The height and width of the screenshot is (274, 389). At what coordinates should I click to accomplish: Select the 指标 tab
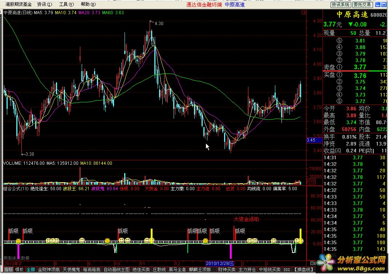pos(8,270)
